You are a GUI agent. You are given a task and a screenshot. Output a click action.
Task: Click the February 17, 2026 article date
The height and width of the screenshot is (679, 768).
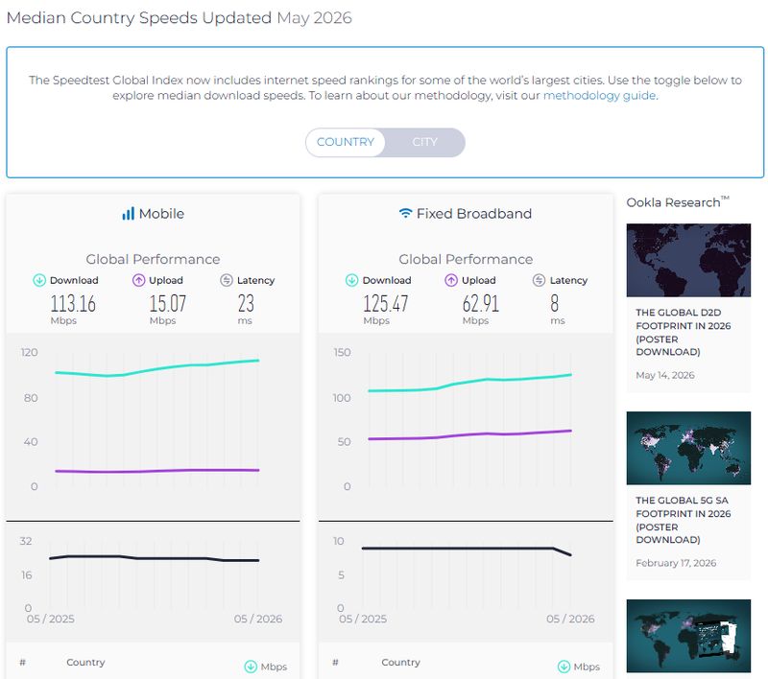click(x=676, y=563)
